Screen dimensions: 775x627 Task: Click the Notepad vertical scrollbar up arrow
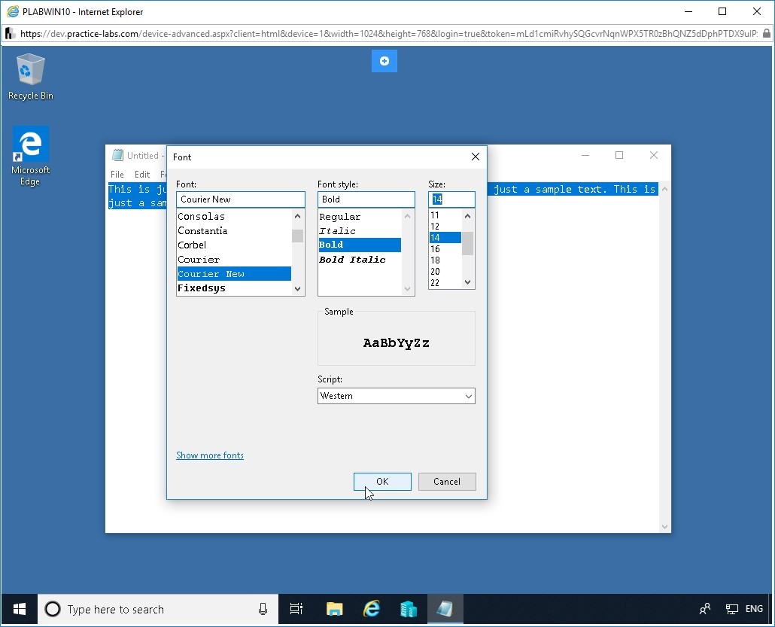(x=665, y=189)
